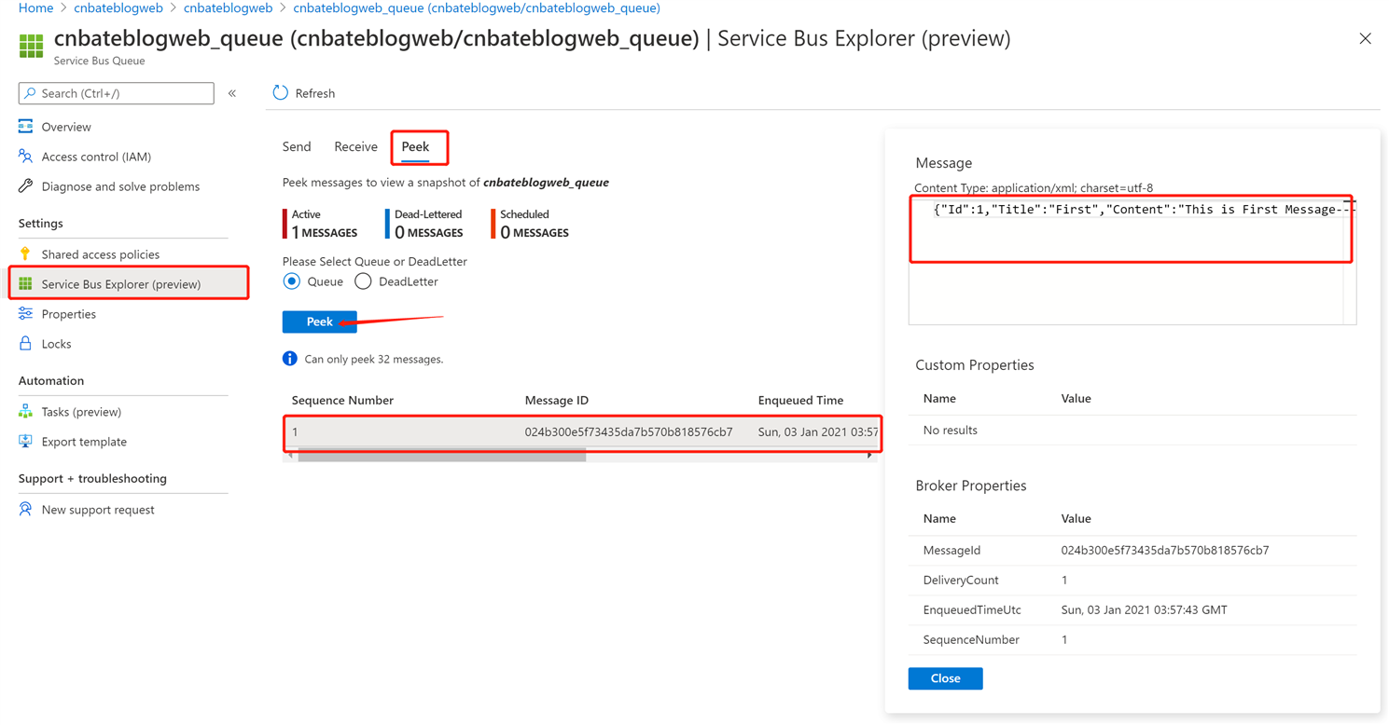Click scrollbar right arrow under message table
This screenshot has height=725, width=1389.
pos(869,456)
